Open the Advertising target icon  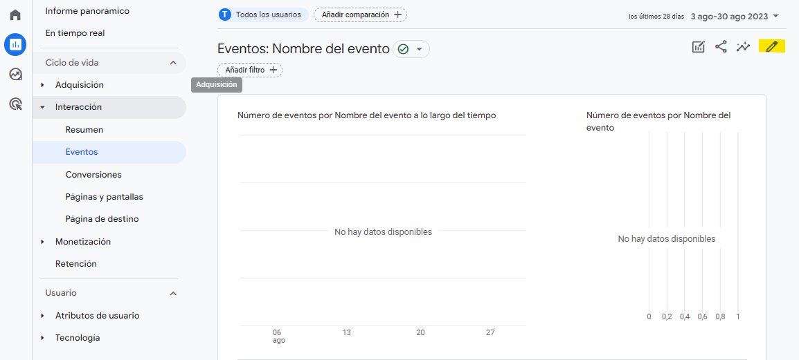coord(15,104)
